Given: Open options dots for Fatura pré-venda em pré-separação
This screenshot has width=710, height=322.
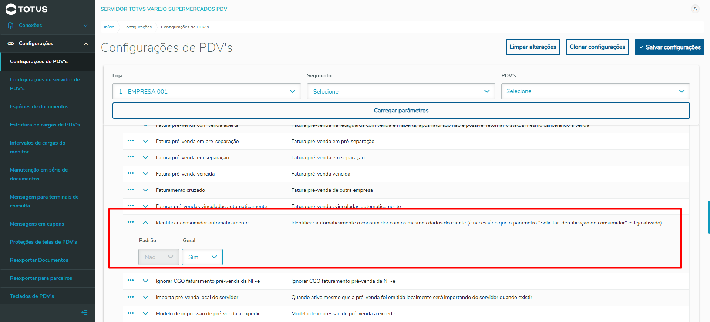Looking at the screenshot, I should [x=131, y=141].
